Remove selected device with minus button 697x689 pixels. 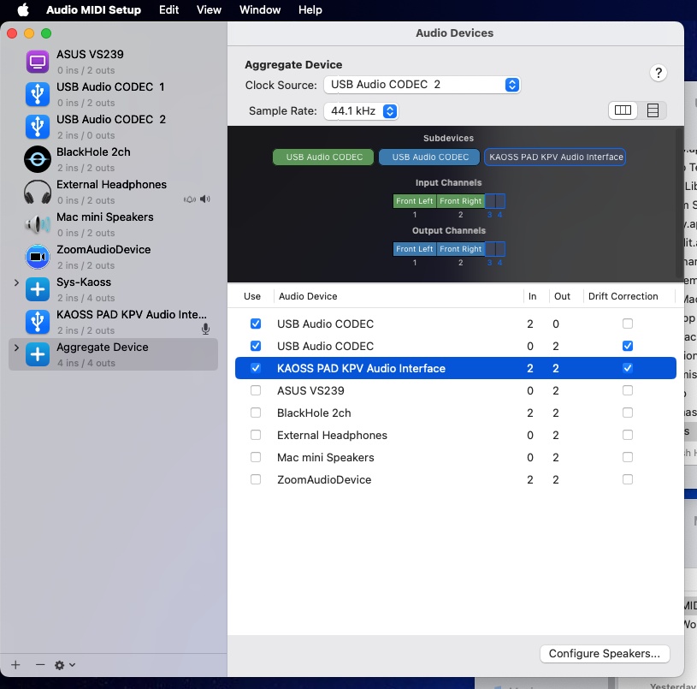pos(40,664)
